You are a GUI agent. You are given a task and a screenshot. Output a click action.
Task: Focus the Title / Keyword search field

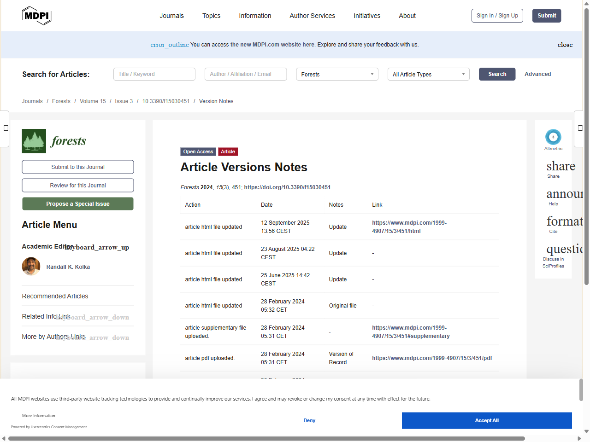(154, 74)
